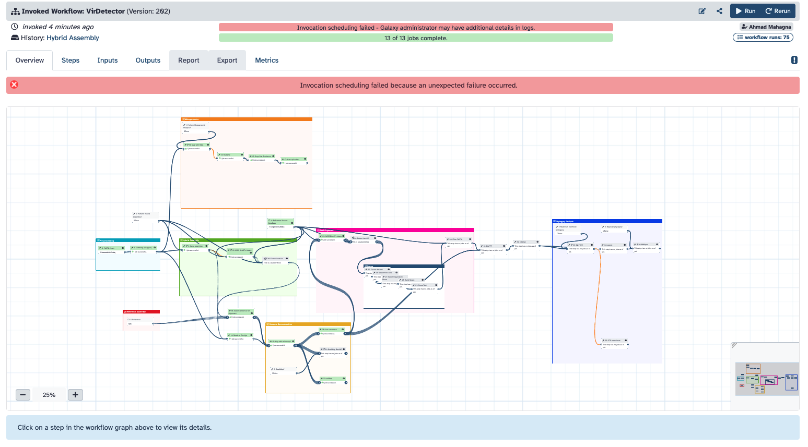Click the invocation scheduling failed status bar
The height and width of the screenshot is (447, 808).
(416, 28)
